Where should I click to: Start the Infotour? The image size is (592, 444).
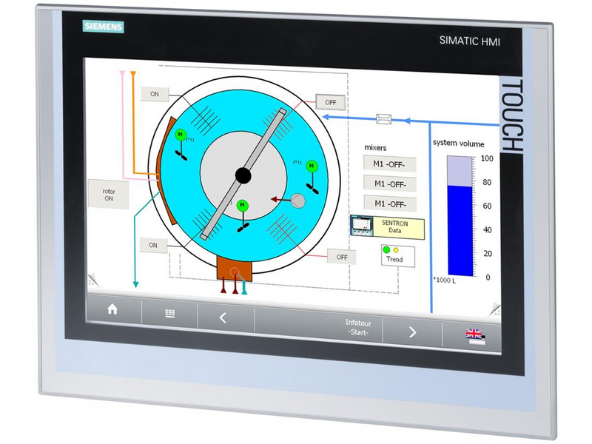358,328
